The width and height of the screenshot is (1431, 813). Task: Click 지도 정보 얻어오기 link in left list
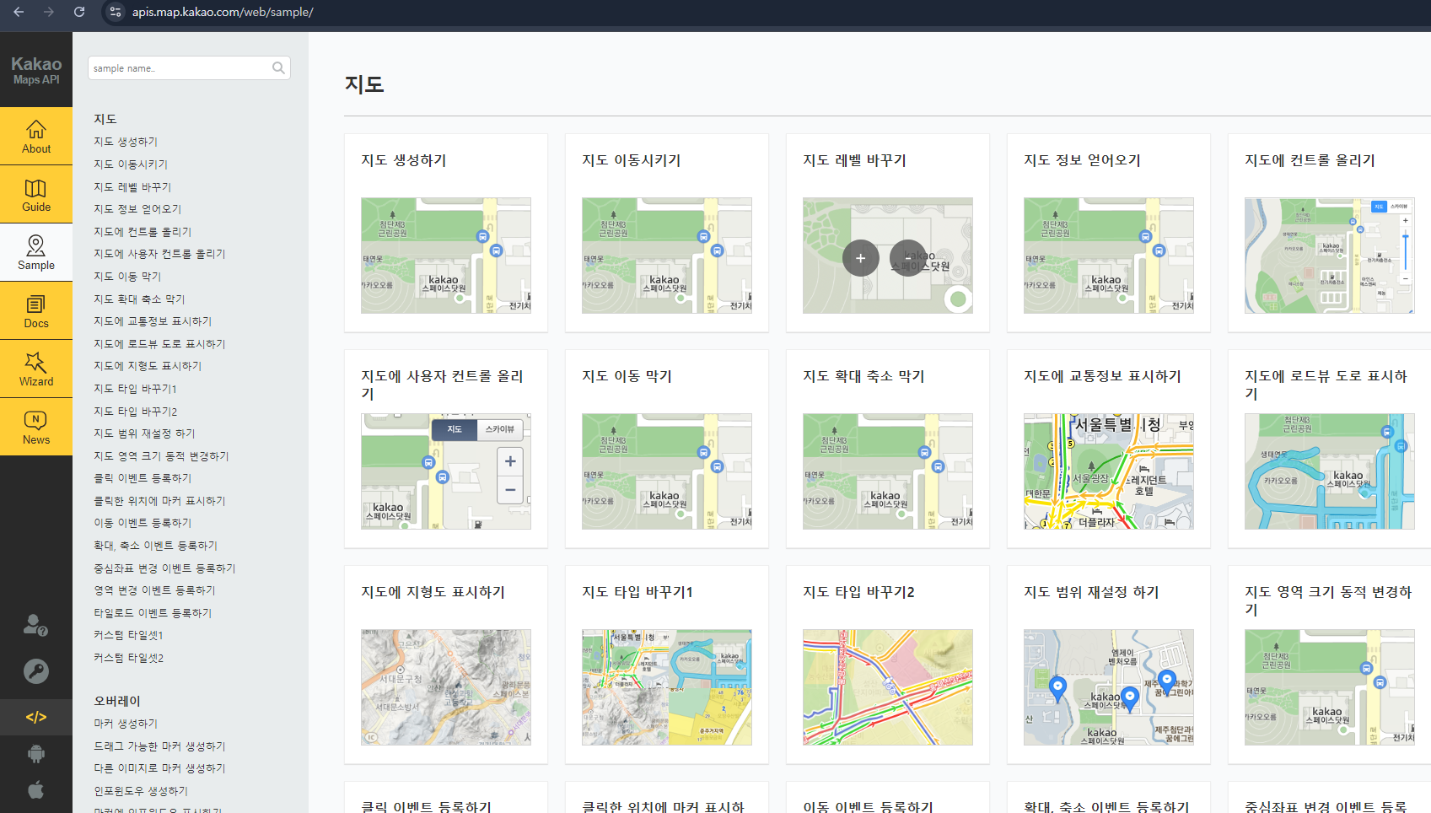[x=137, y=209]
